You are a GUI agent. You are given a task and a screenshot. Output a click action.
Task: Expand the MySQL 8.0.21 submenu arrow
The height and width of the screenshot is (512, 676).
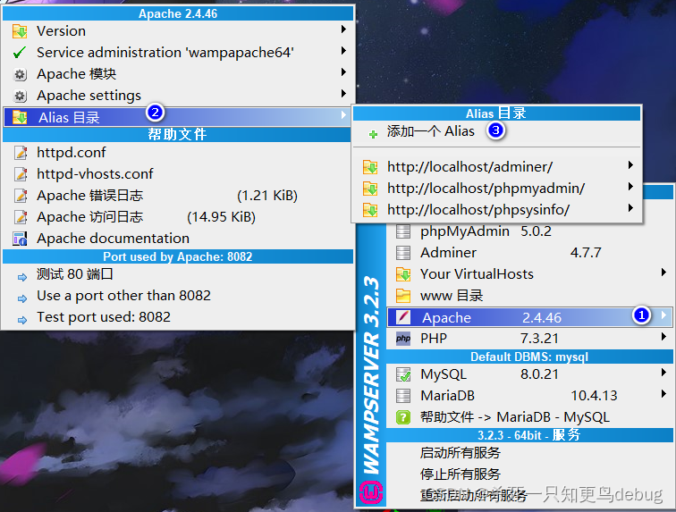663,373
